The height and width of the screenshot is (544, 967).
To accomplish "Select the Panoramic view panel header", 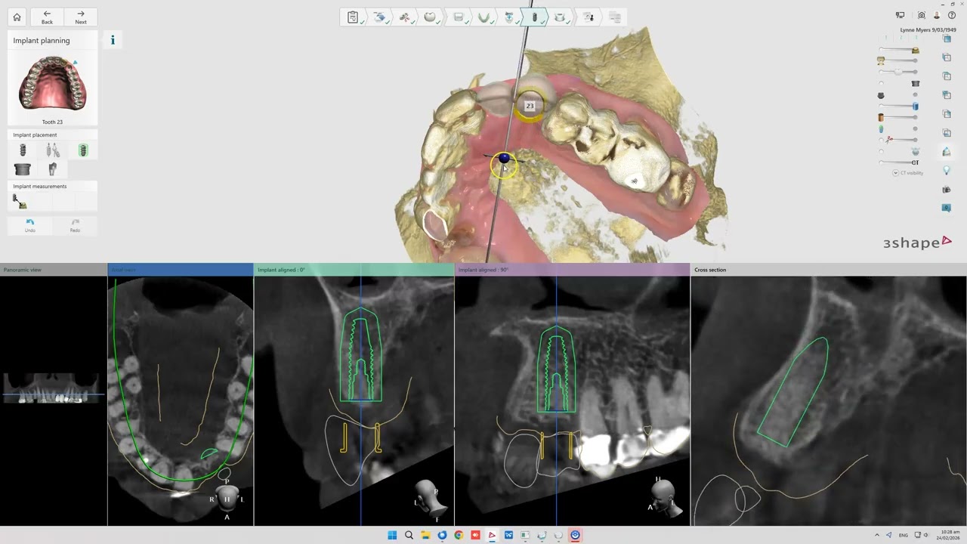I will 54,270.
